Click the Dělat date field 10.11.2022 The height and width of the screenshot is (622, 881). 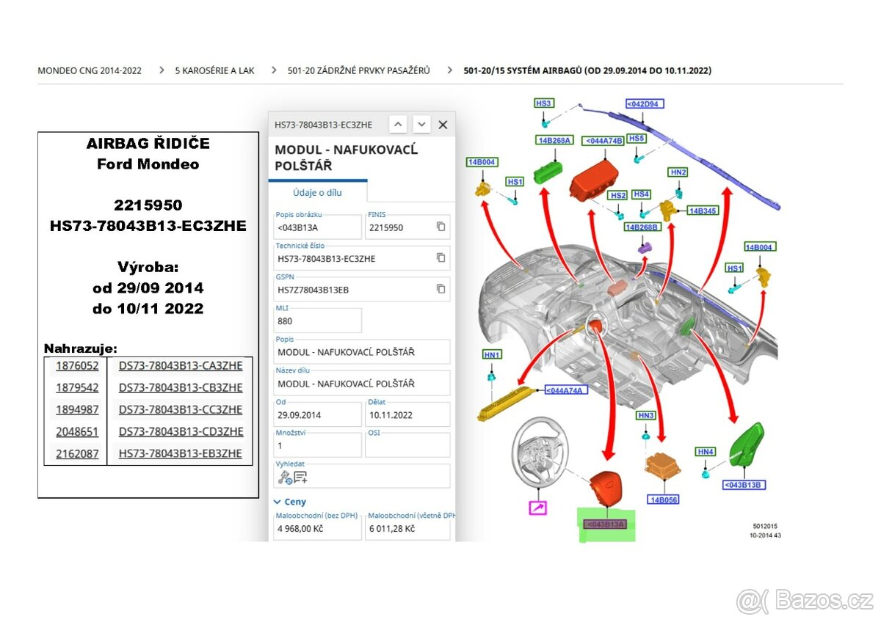(x=407, y=414)
